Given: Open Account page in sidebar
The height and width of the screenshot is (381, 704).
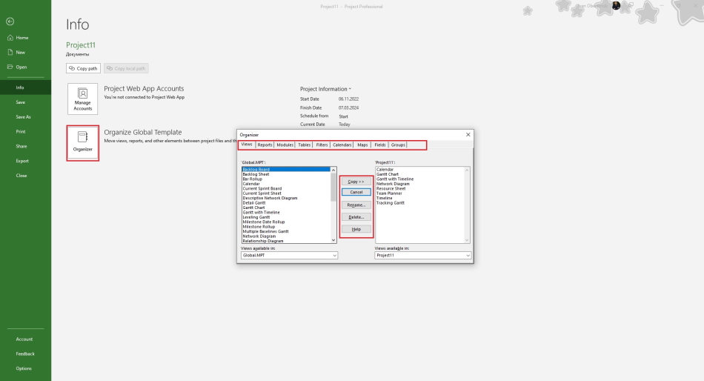Looking at the screenshot, I should 26,339.
